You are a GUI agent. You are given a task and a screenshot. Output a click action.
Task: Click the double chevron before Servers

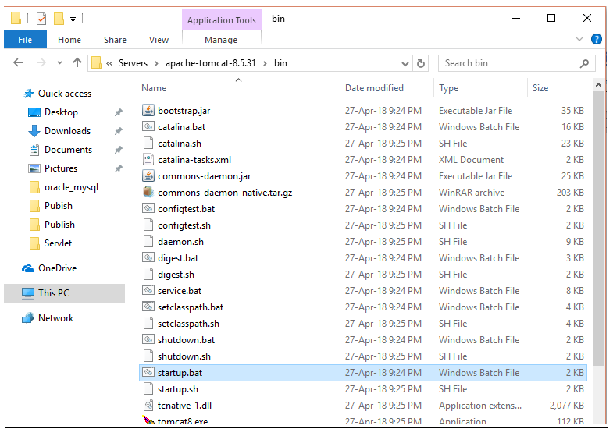point(109,64)
